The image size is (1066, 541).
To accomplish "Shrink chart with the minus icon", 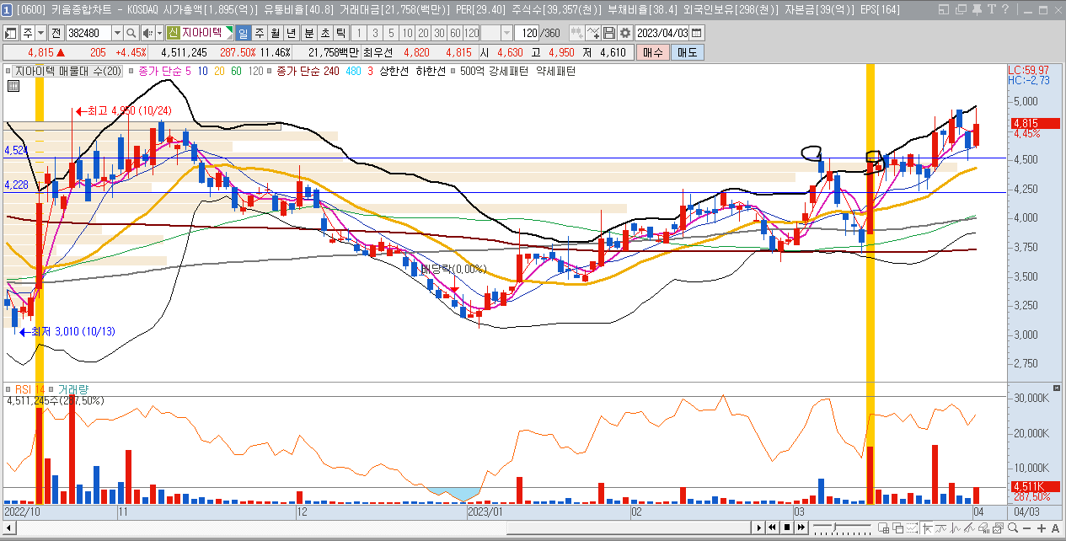I will pos(1026,528).
